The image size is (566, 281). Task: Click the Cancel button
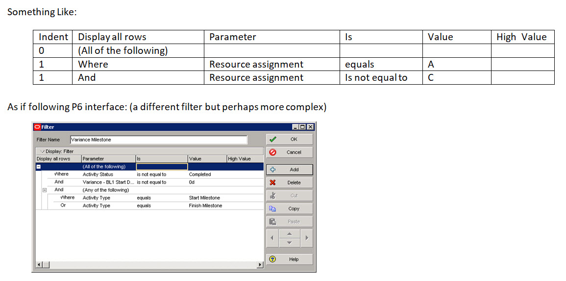(290, 152)
